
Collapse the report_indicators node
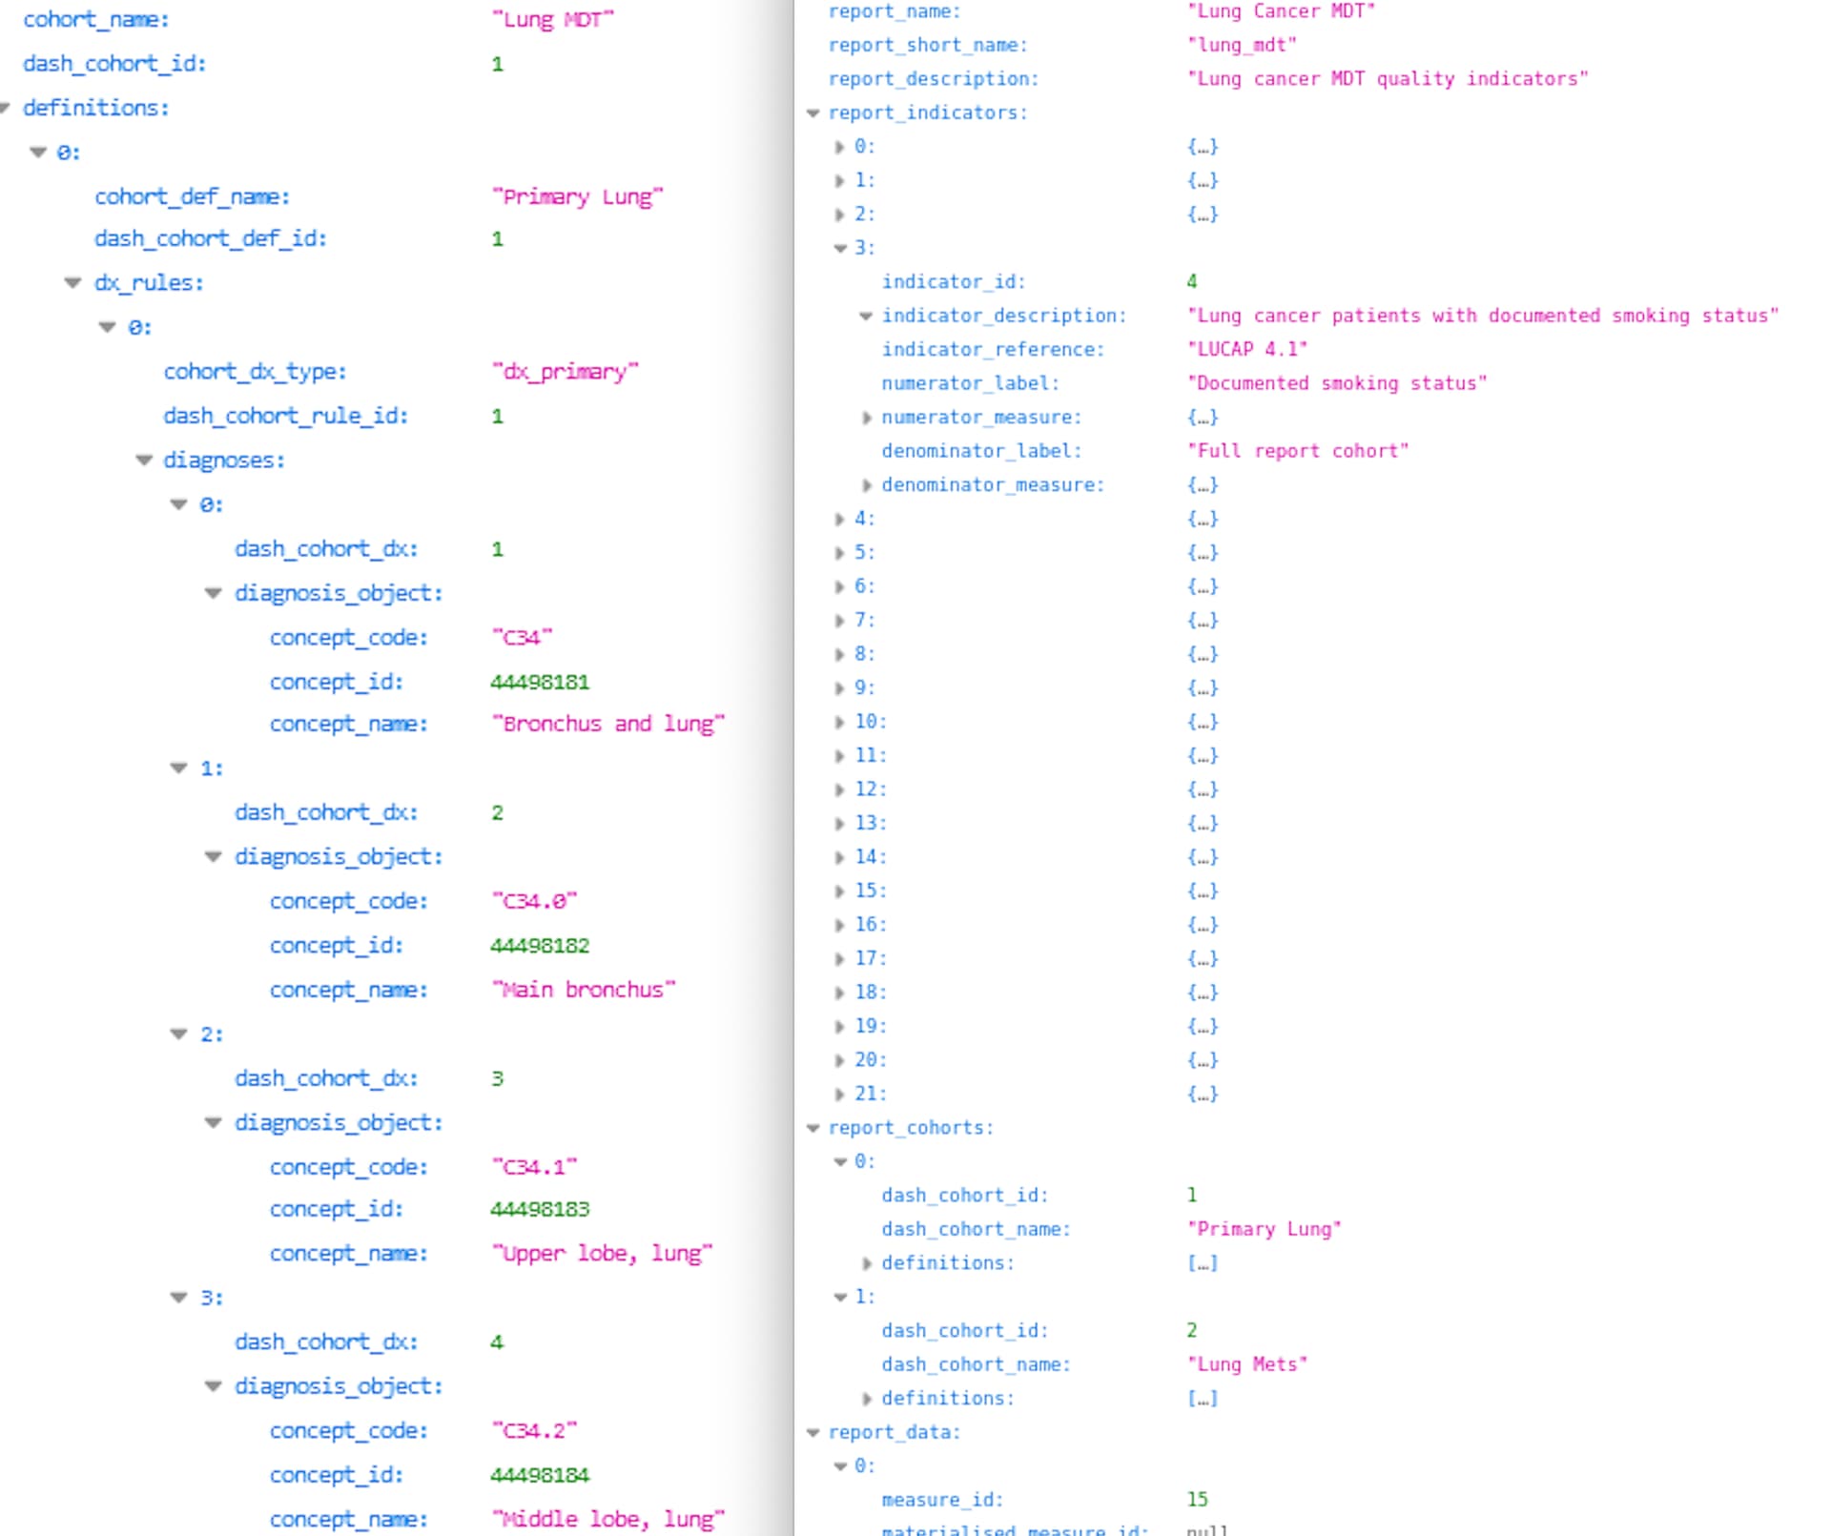click(x=813, y=113)
